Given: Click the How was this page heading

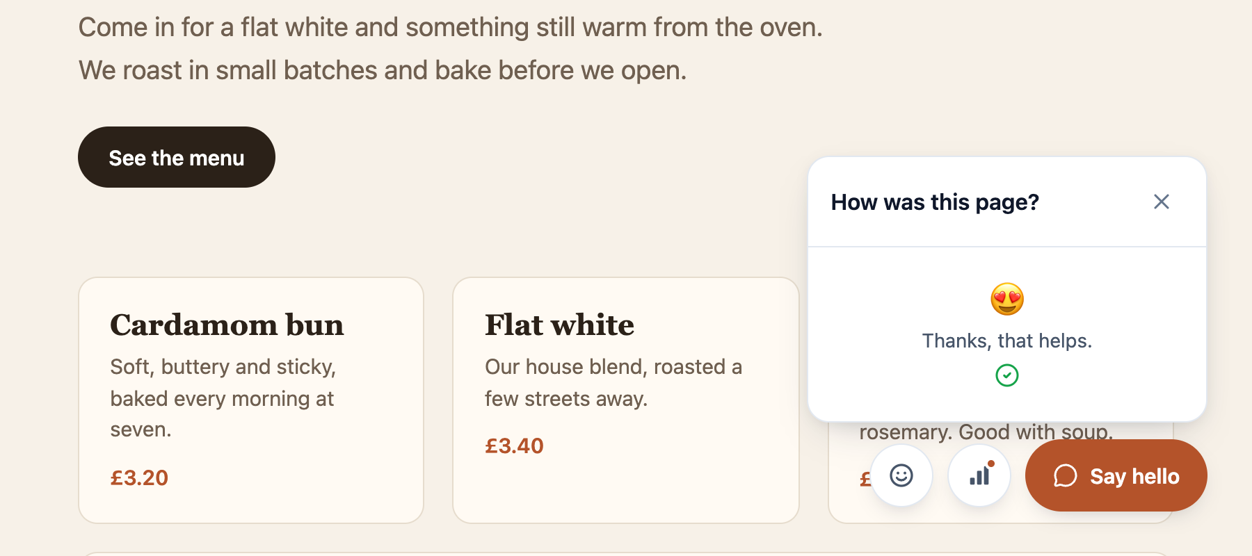Looking at the screenshot, I should point(935,202).
